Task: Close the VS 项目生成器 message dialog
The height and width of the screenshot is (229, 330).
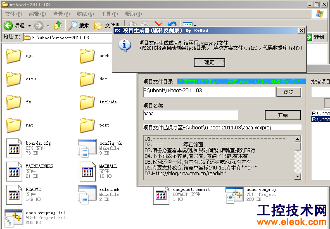Action: click(302, 31)
